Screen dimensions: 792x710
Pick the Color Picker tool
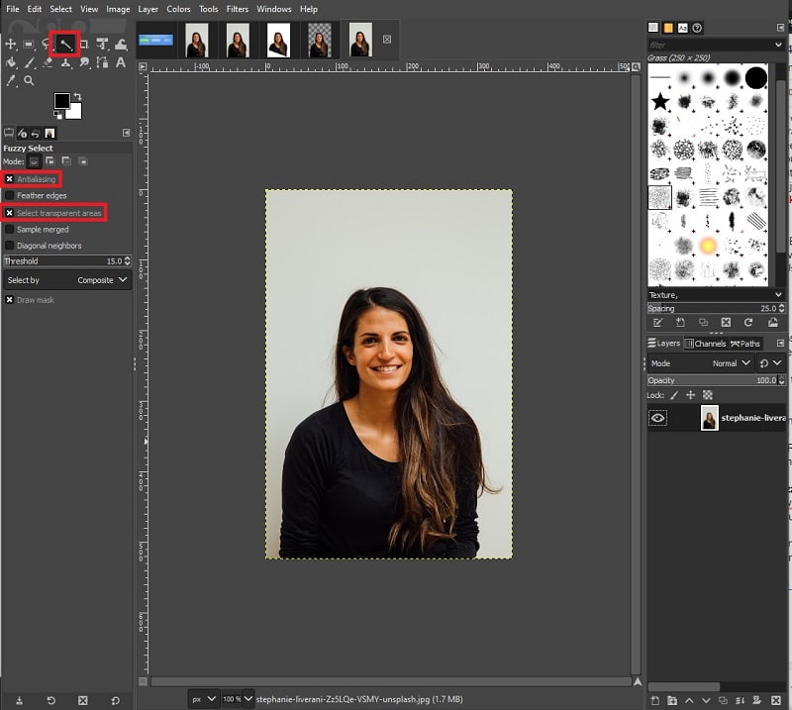12,79
